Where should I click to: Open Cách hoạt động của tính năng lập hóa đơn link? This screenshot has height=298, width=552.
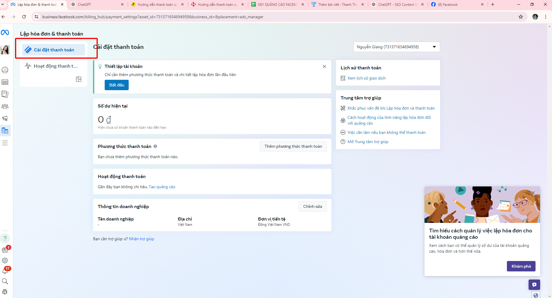(389, 120)
